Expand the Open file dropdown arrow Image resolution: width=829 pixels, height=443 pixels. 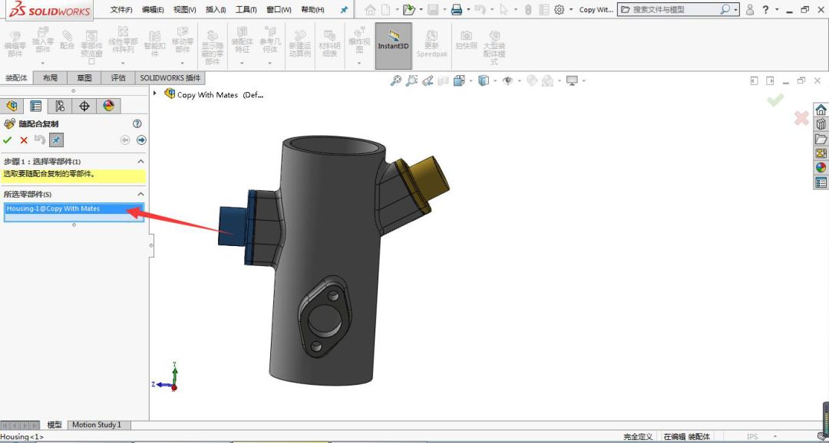[421, 9]
